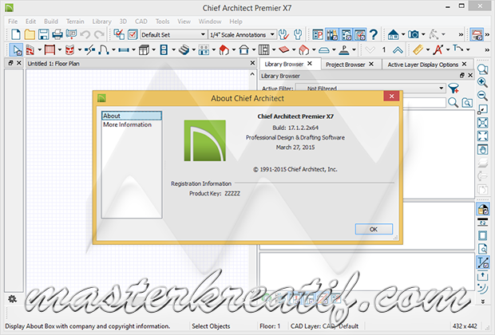Screen dimensions: 495x335
Task: Click the camera view tool icon
Action: (414, 34)
